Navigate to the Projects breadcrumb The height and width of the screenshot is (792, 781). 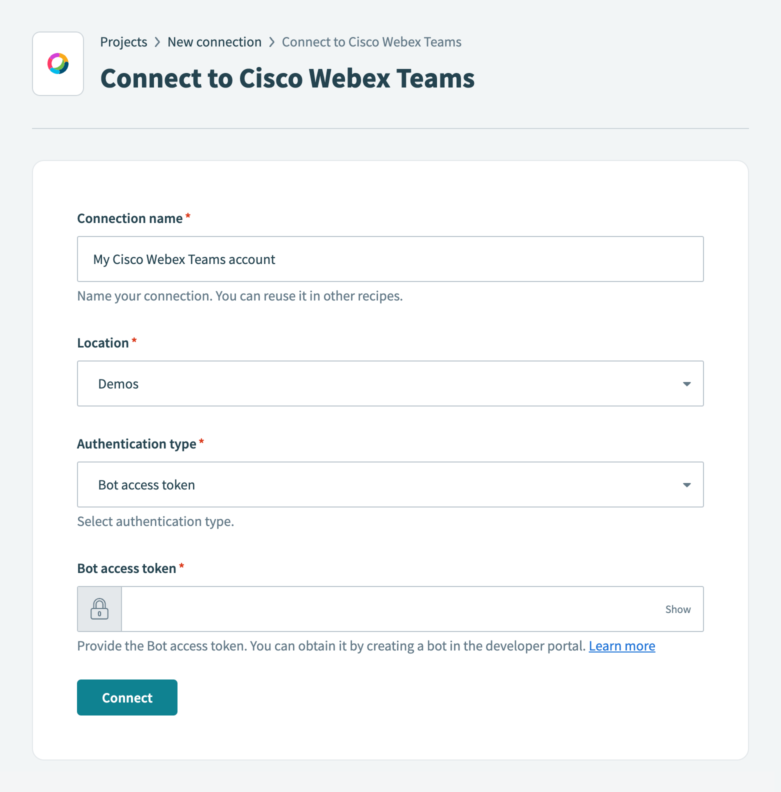pos(123,42)
